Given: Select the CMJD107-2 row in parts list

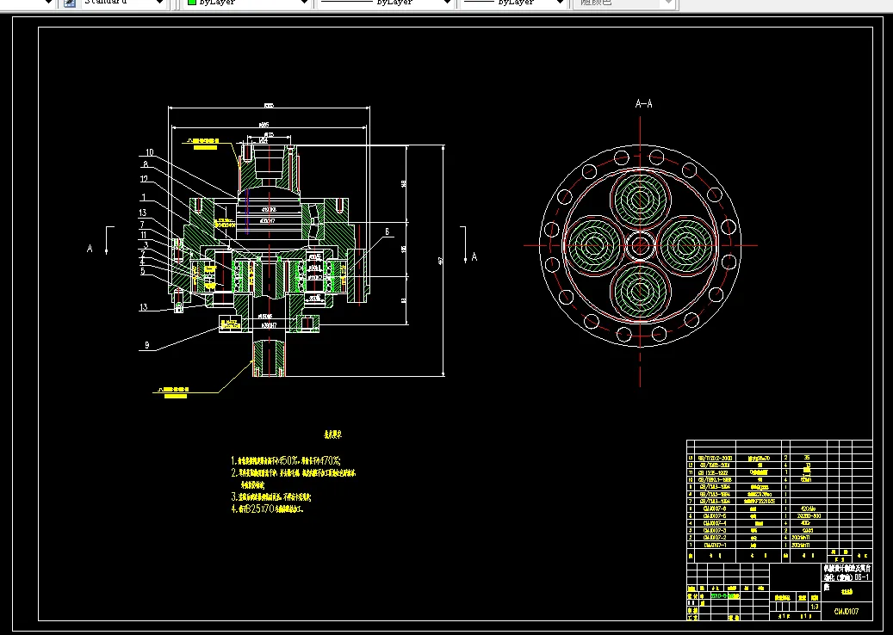Looking at the screenshot, I should pos(779,538).
